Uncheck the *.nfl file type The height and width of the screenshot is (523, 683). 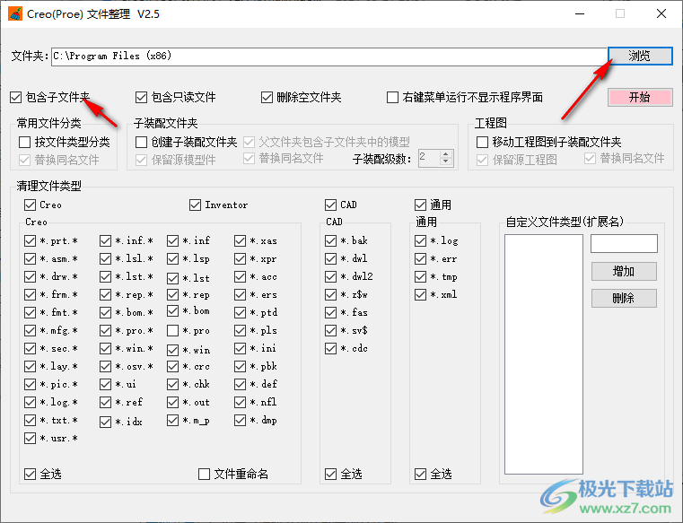pos(240,403)
